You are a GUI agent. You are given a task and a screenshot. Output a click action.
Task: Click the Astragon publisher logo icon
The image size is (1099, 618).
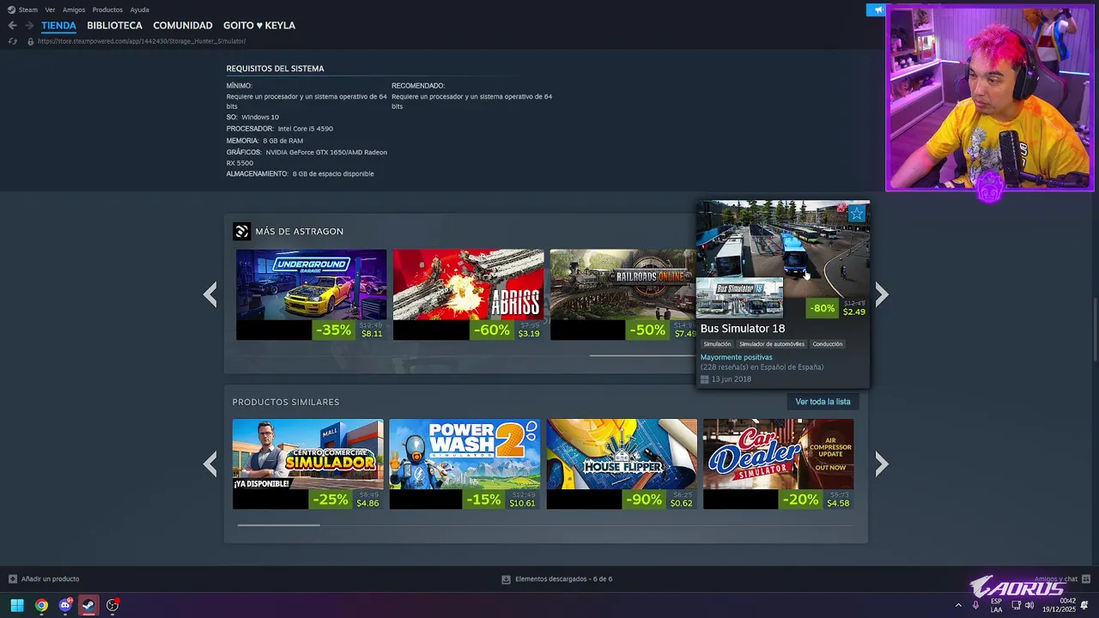pyautogui.click(x=241, y=231)
